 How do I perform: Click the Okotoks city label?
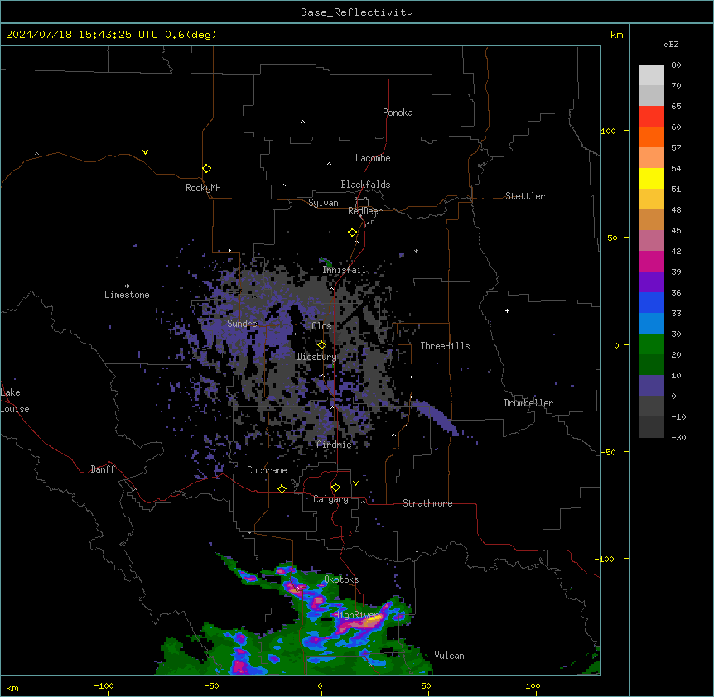341,579
